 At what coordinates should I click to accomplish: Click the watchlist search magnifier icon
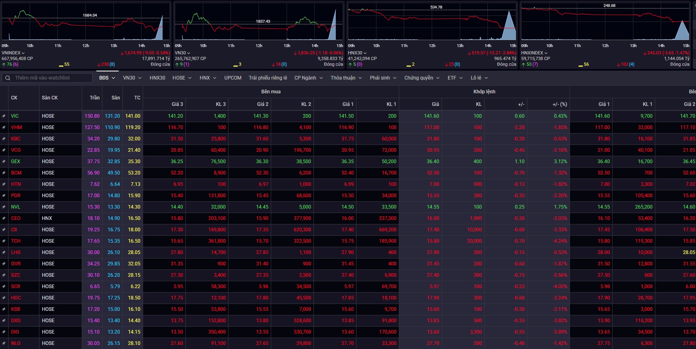pos(8,78)
